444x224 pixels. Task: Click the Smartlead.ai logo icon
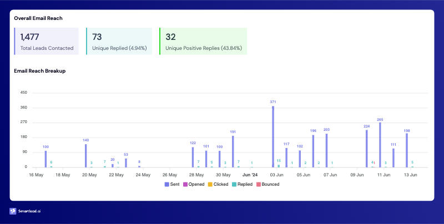pos(13,211)
